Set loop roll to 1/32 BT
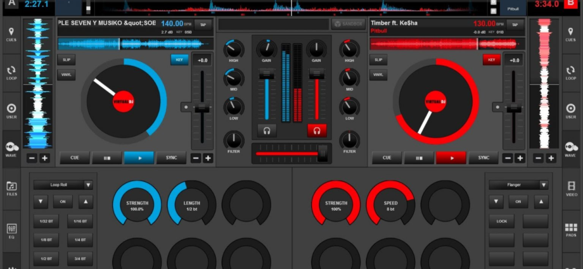This screenshot has height=269, width=583. pos(46,221)
